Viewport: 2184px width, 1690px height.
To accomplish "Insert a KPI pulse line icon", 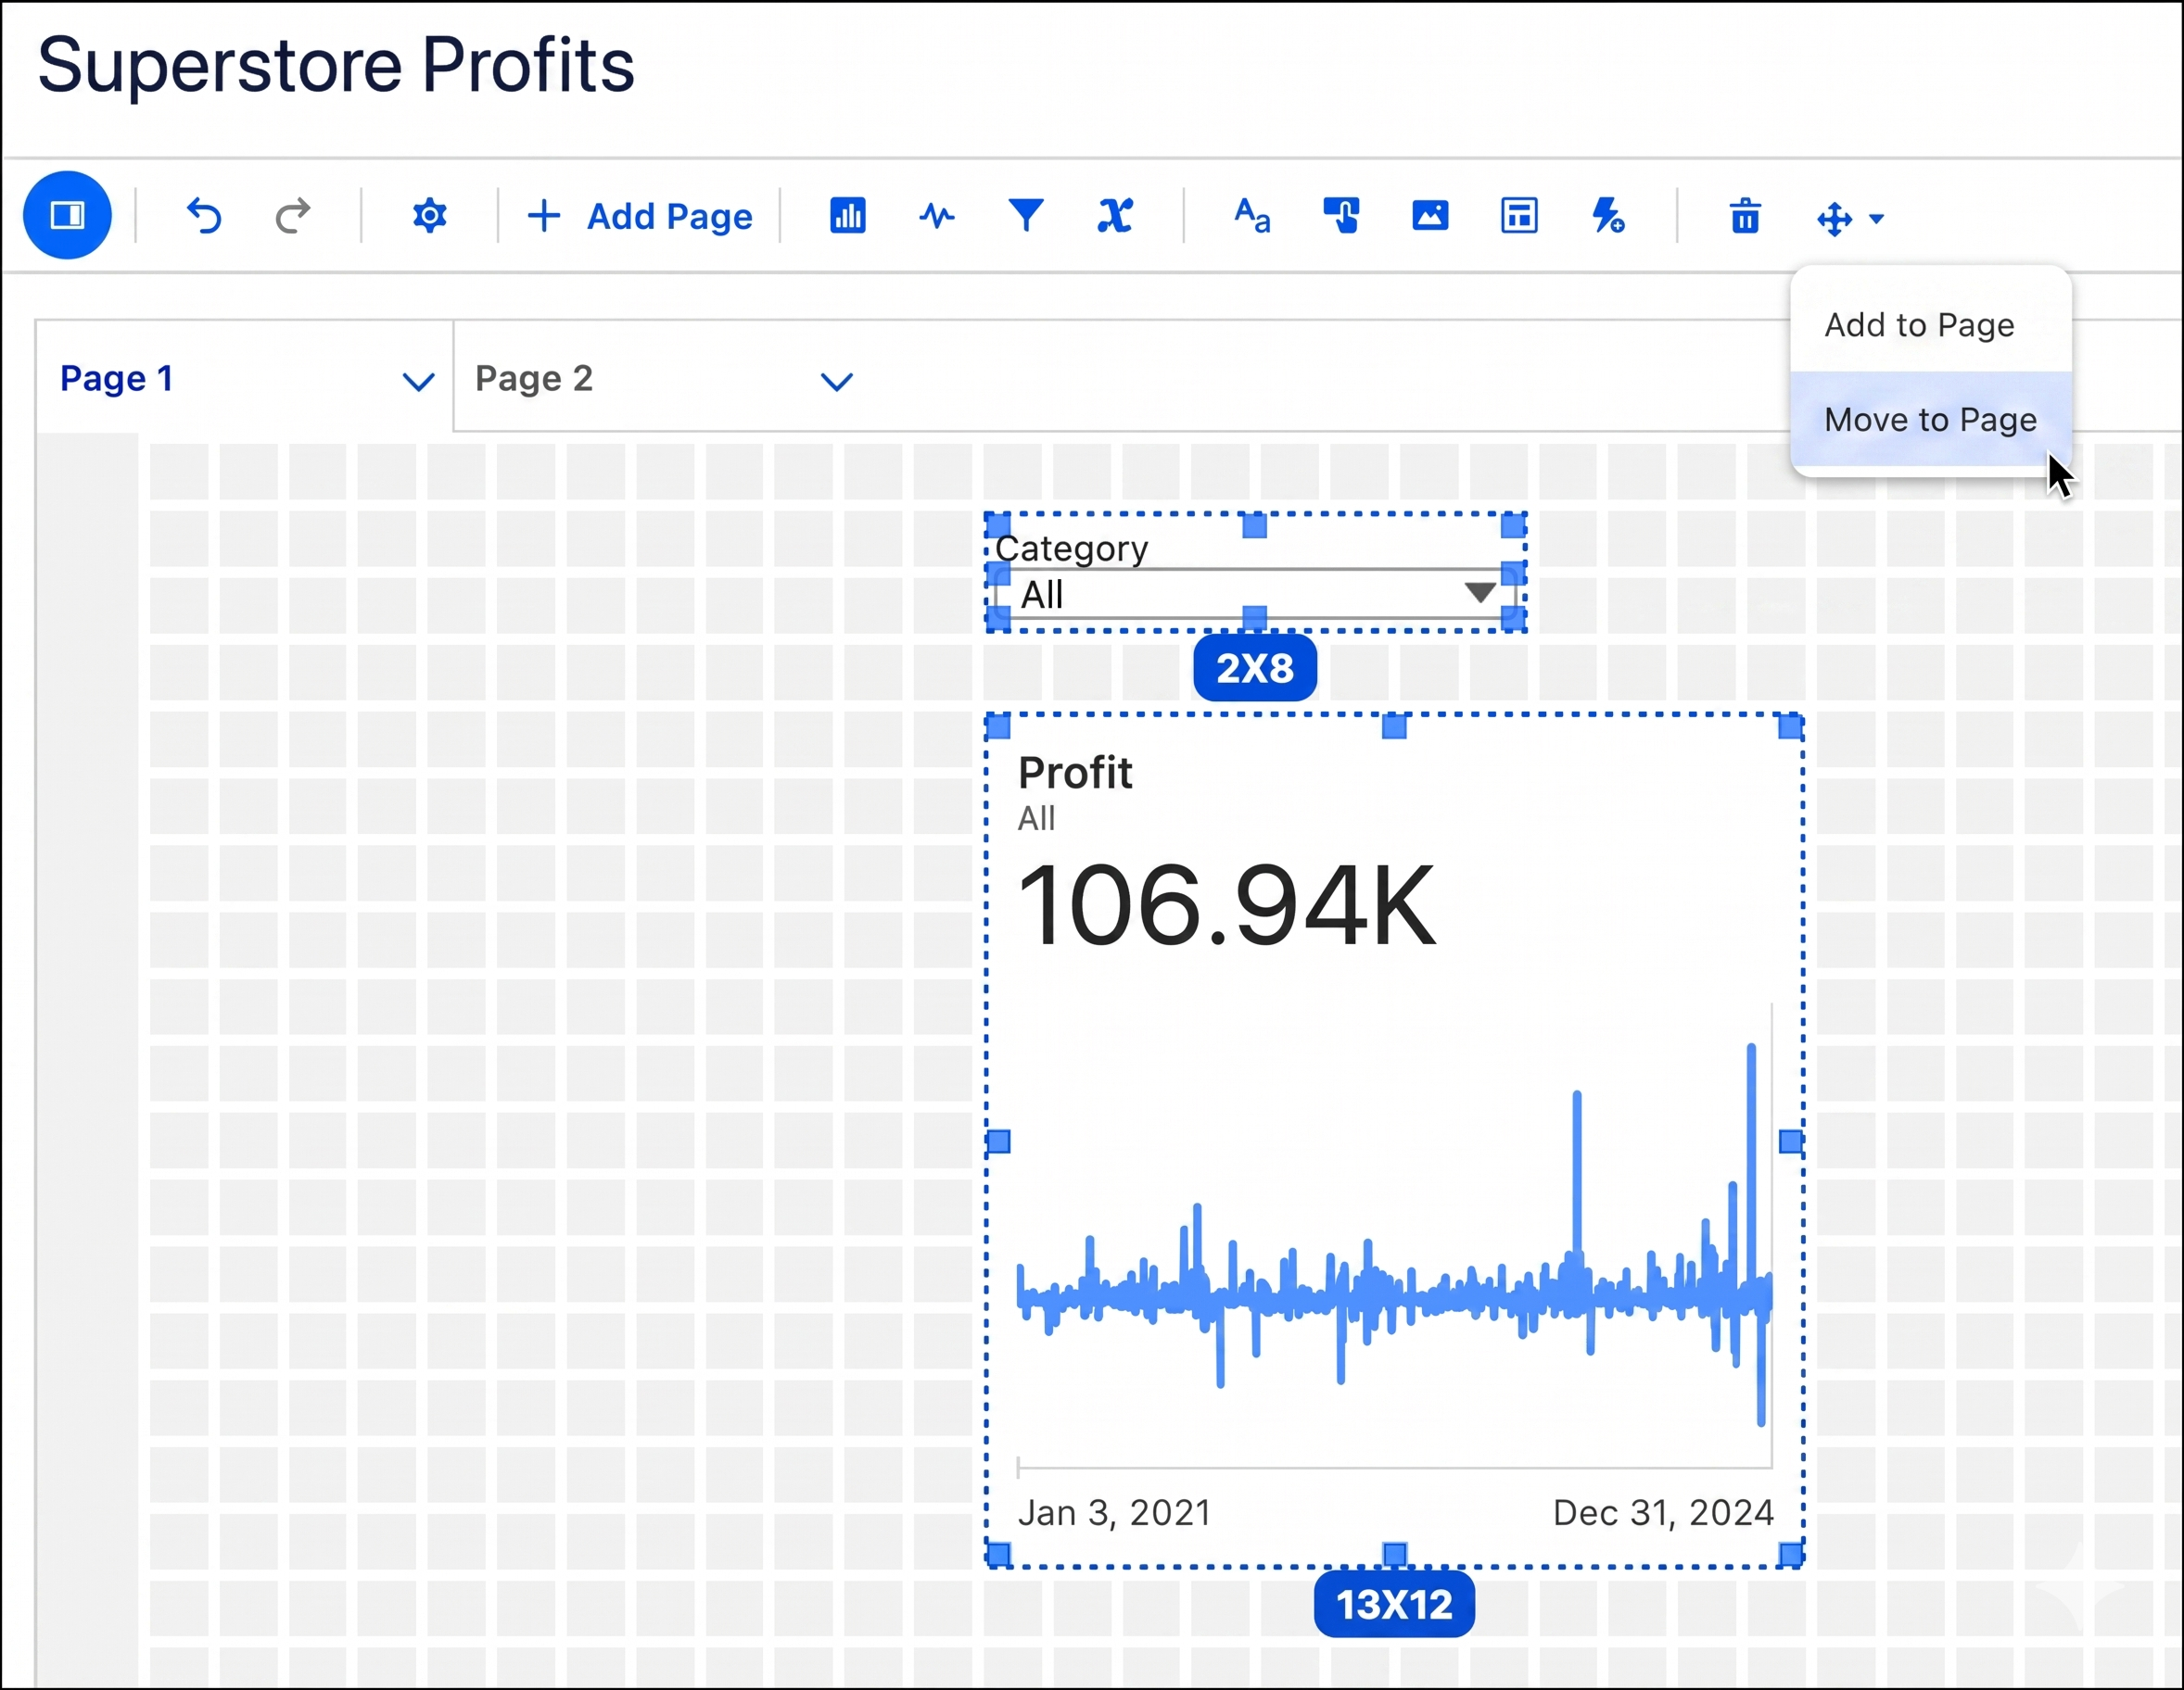I will 937,216.
